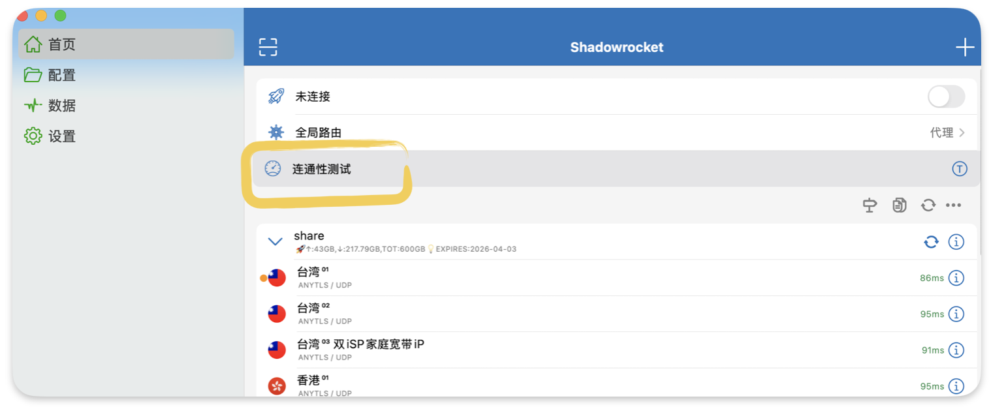The width and height of the screenshot is (991, 407).
Task: Switch to the 数据 sidebar tab
Action: click(x=62, y=106)
